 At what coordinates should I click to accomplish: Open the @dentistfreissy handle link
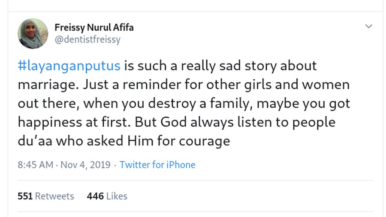tap(87, 39)
